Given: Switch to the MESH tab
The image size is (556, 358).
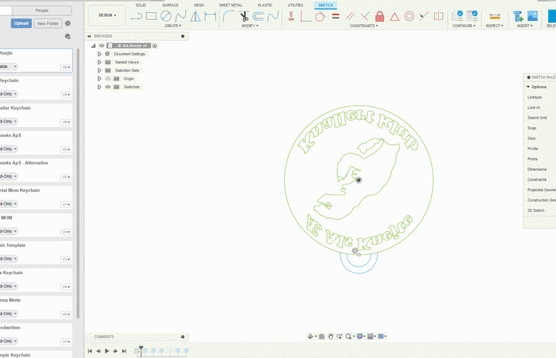Looking at the screenshot, I should click(x=199, y=5).
